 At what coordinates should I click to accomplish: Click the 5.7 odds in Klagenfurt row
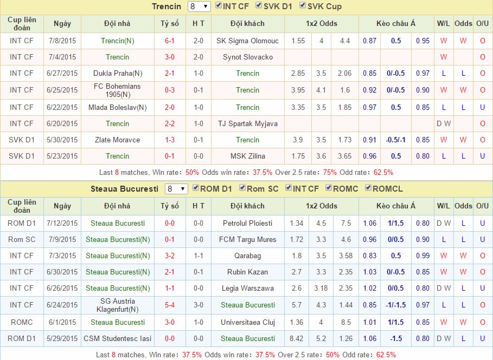click(297, 305)
